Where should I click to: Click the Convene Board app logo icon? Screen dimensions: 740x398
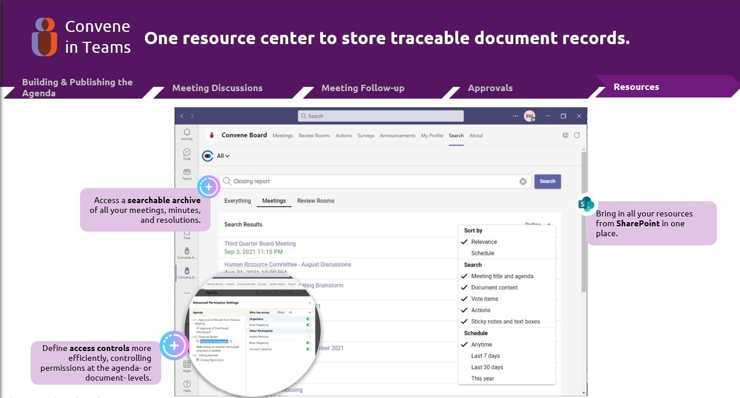212,135
